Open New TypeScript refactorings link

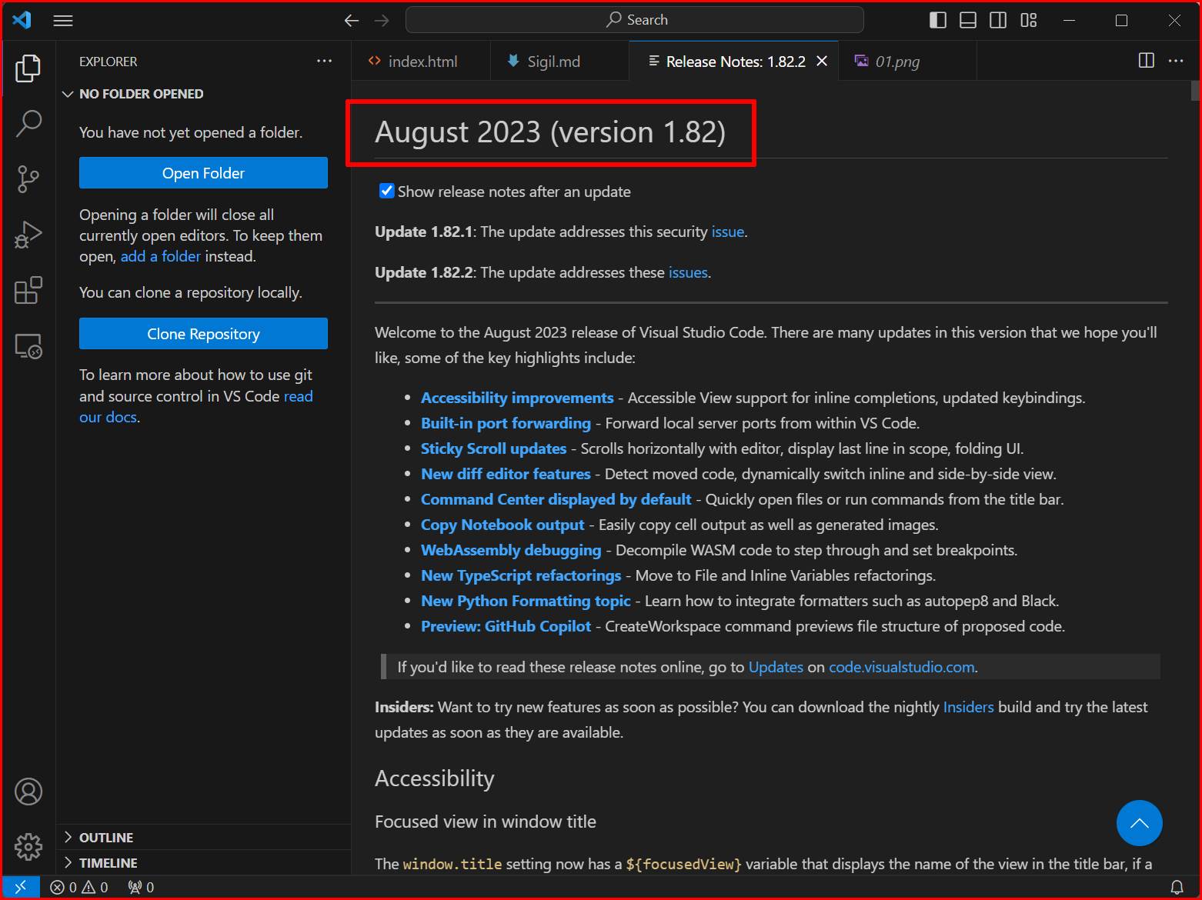pyautogui.click(x=521, y=575)
